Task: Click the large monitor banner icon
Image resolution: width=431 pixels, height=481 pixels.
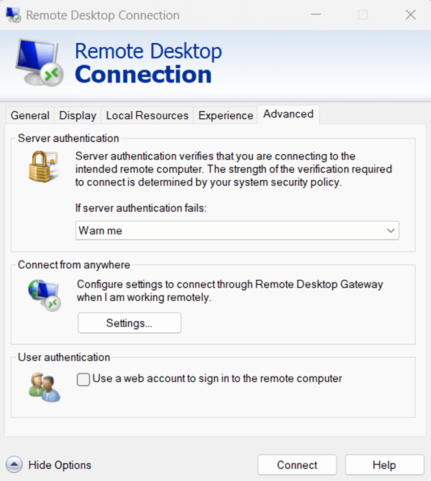Action: [x=39, y=62]
